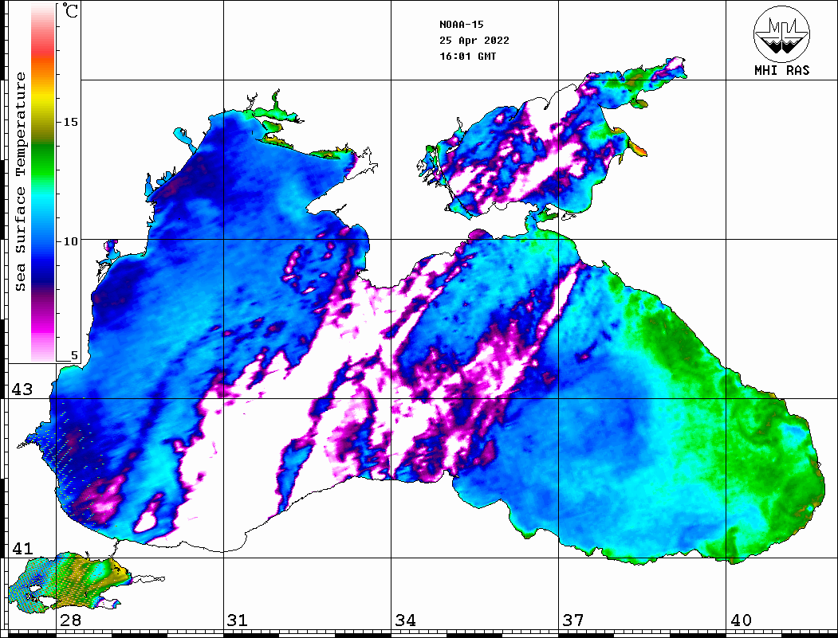Click the latitude label '43'
Screen dimensions: 838x638
tap(22, 389)
